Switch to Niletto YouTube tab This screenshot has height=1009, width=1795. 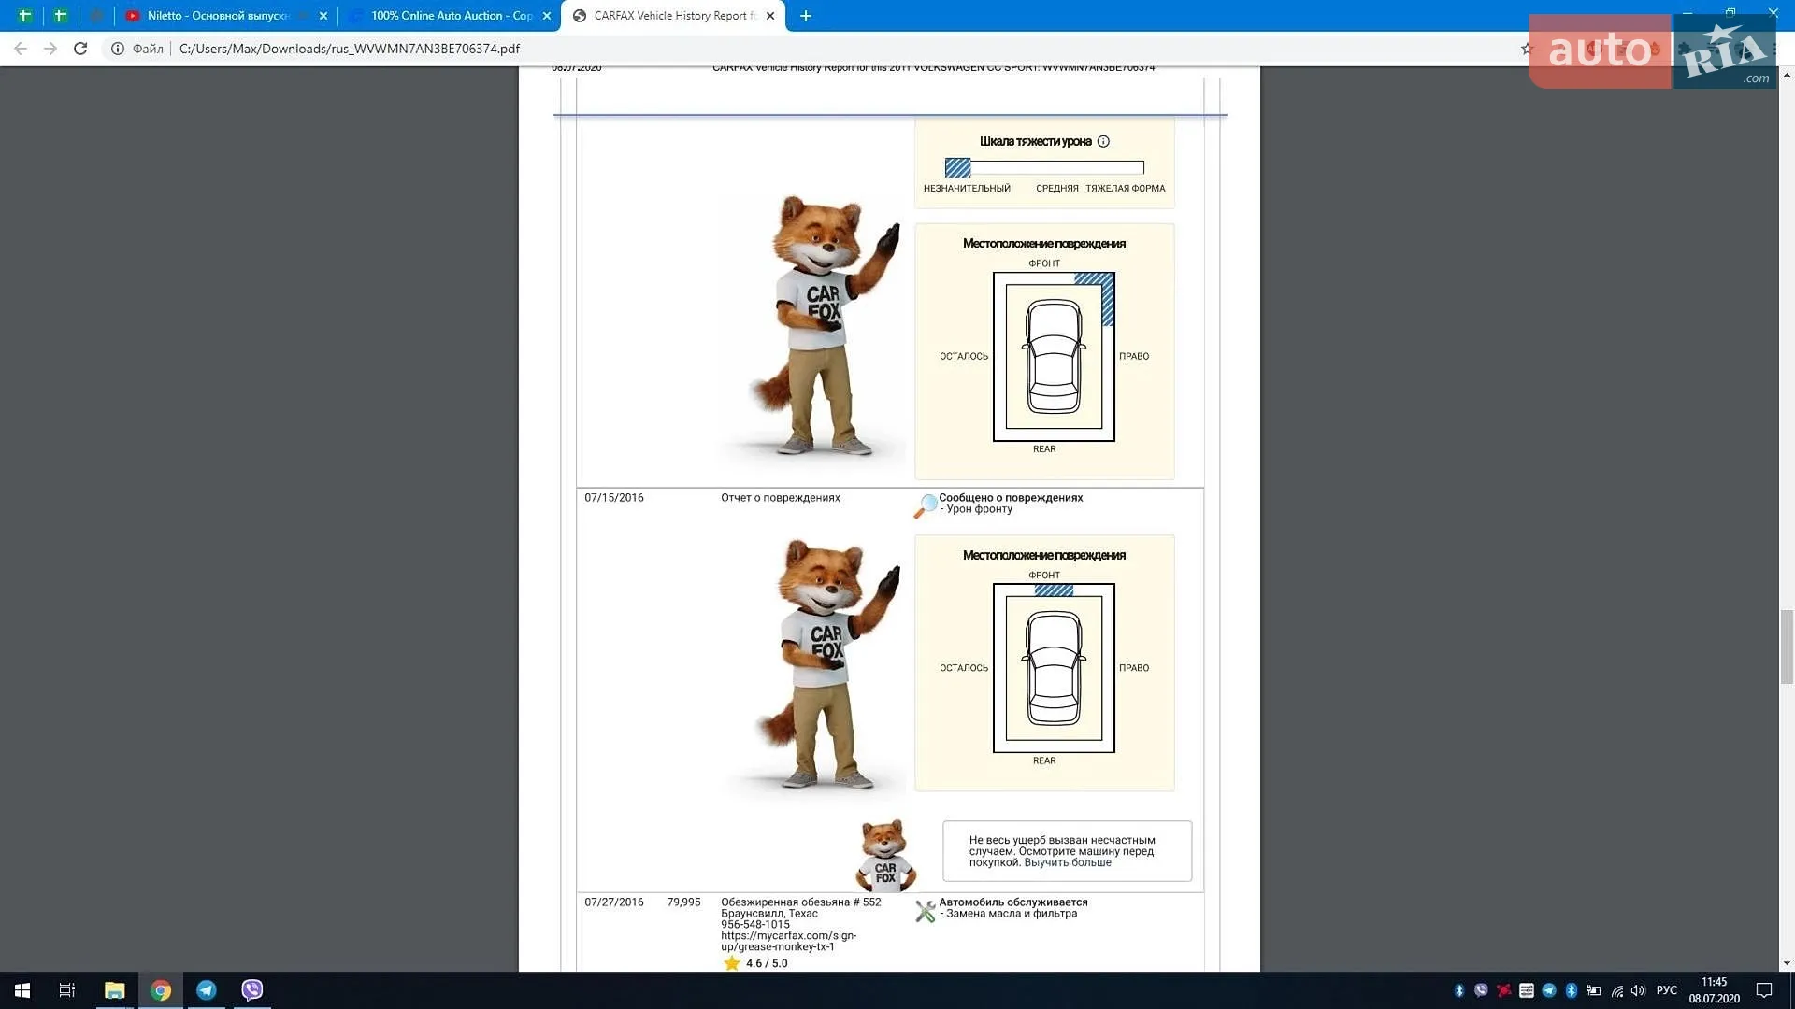pos(216,16)
